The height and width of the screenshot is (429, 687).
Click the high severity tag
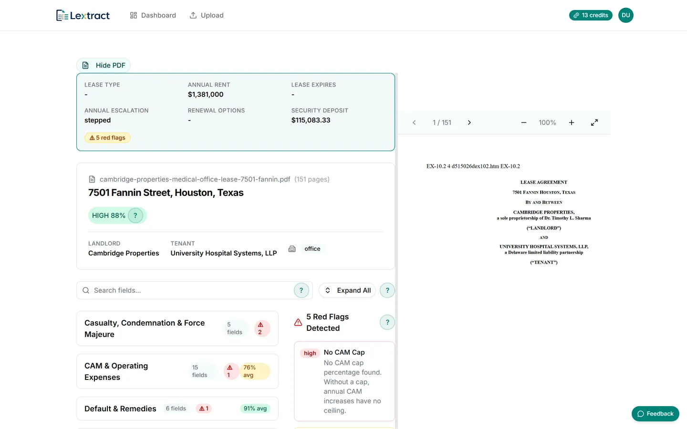310,353
